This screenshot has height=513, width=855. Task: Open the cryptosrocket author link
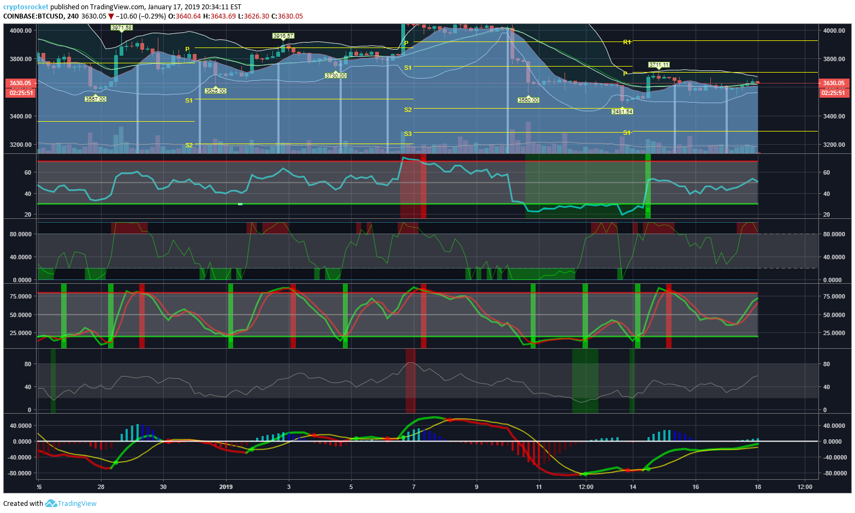pyautogui.click(x=26, y=7)
